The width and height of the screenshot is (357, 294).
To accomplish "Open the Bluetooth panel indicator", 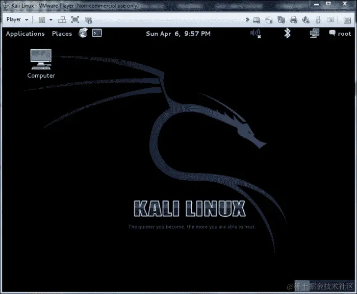I will [x=287, y=33].
